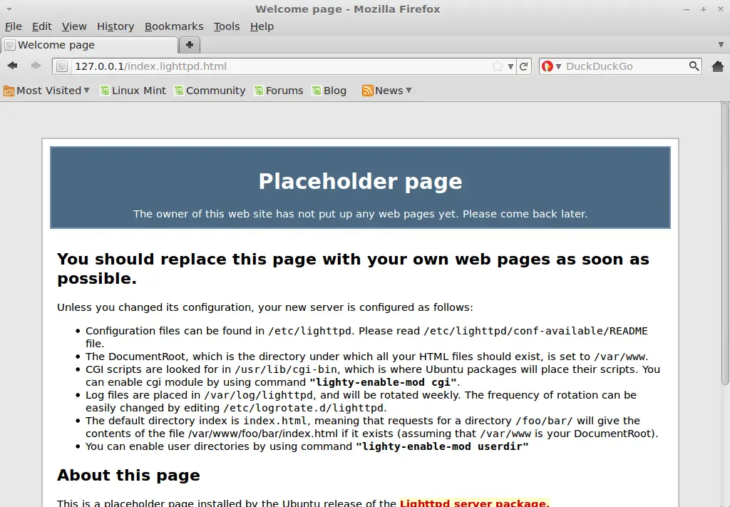Open the View menu
730x507 pixels.
[74, 26]
